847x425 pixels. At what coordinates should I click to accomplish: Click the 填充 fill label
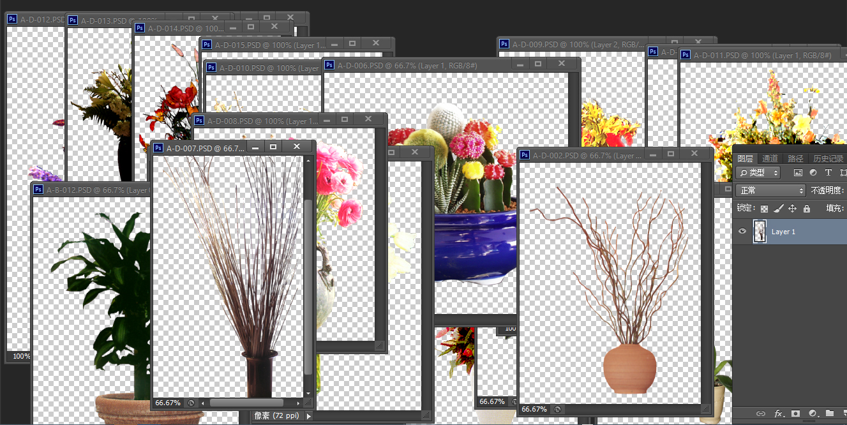pos(836,209)
